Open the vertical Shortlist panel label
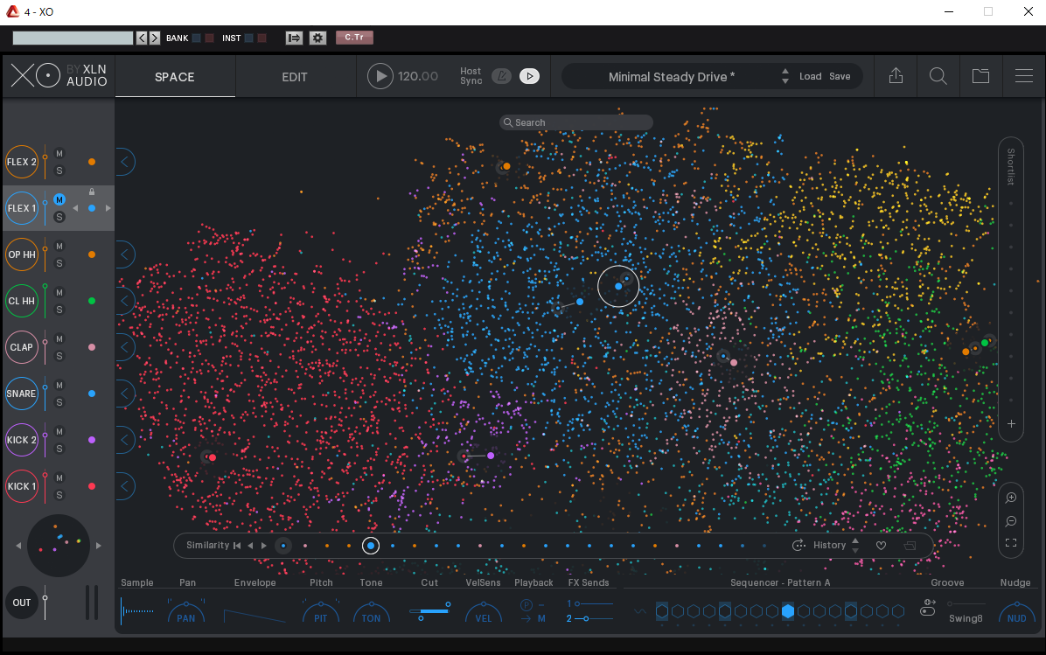Viewport: 1046px width, 655px height. pyautogui.click(x=1011, y=166)
